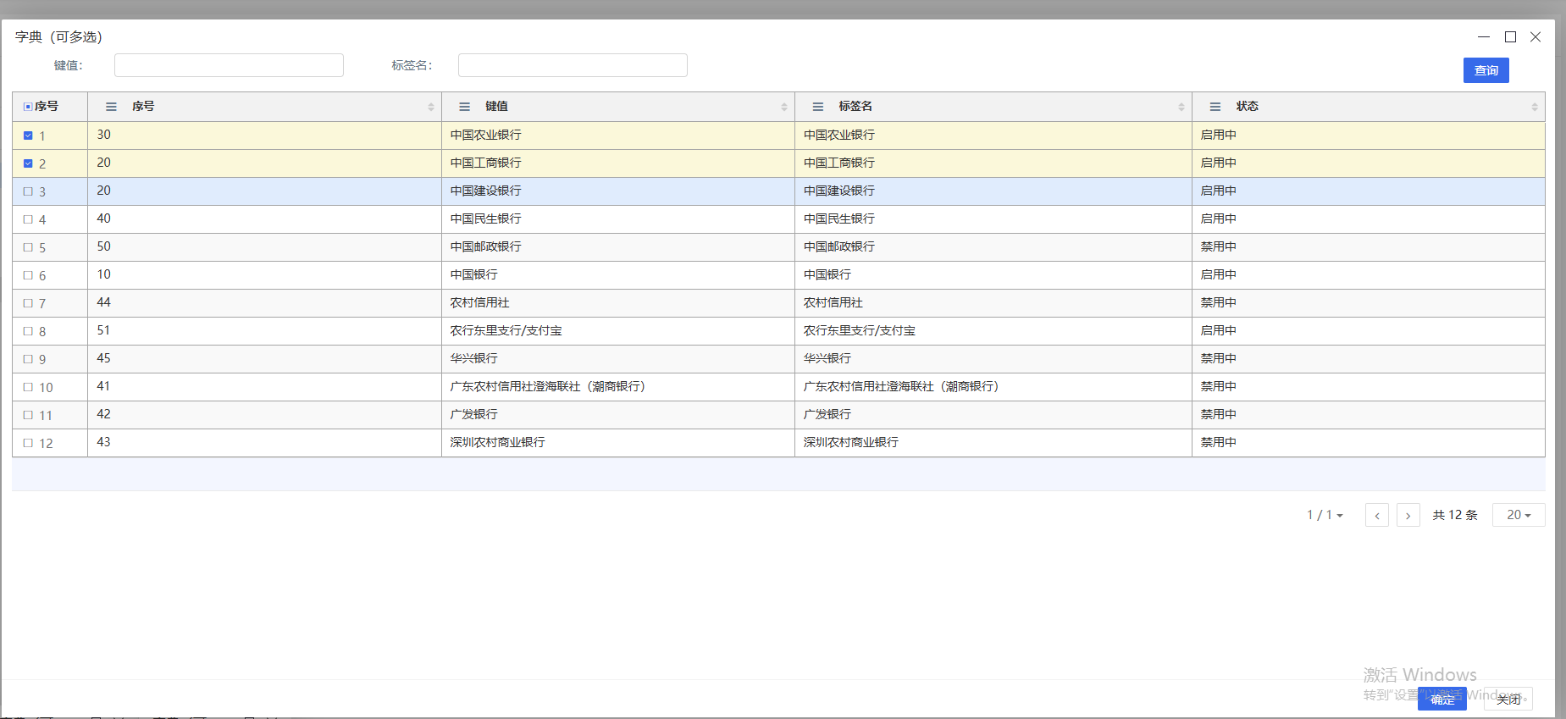Check row 6 中国银行 checkbox
Image resolution: width=1566 pixels, height=719 pixels.
tap(28, 275)
